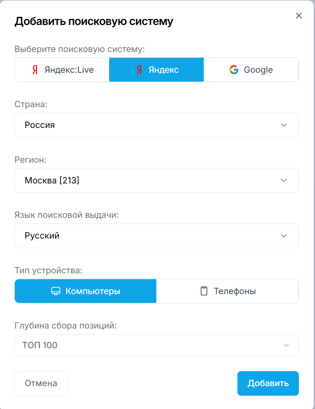Open the Язык поисковой выдачи dropdown
This screenshot has width=315, height=409.
(156, 236)
